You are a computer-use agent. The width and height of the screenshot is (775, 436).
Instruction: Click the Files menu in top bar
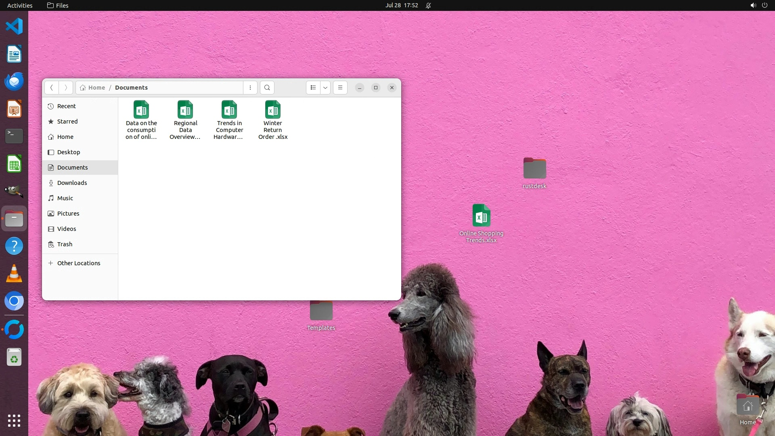pyautogui.click(x=58, y=5)
